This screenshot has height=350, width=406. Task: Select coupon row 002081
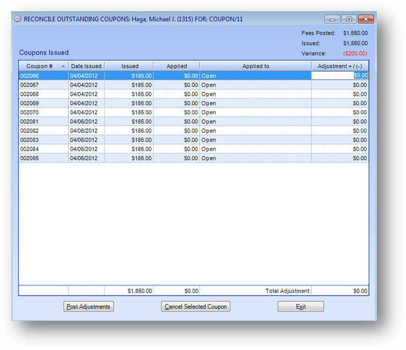coord(193,121)
